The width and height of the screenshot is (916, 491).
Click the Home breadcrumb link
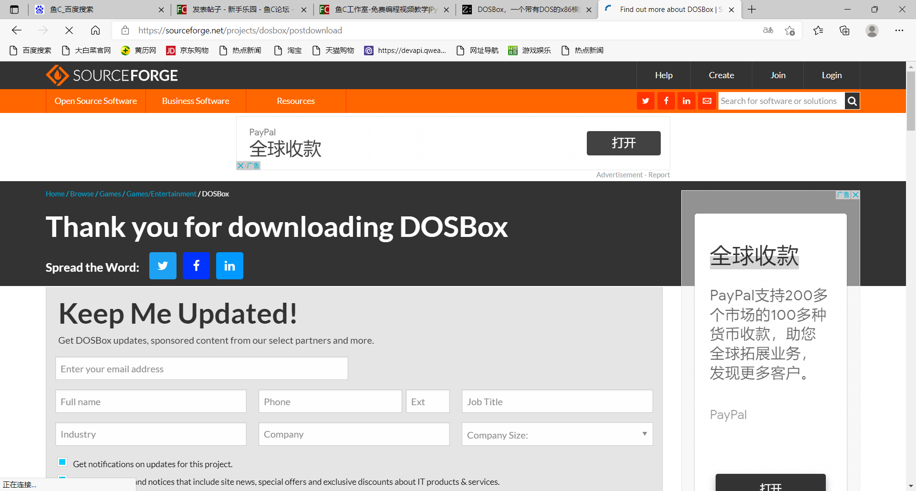pyautogui.click(x=55, y=194)
